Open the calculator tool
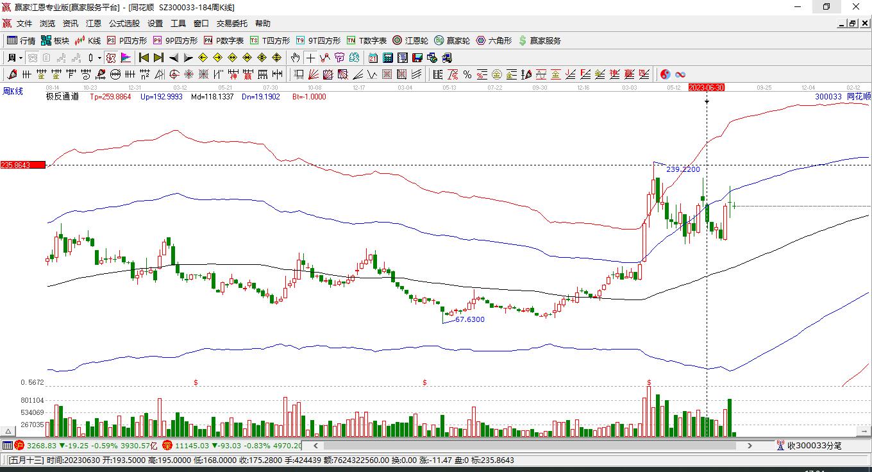Screen dimensions: 872x472 coord(387,58)
